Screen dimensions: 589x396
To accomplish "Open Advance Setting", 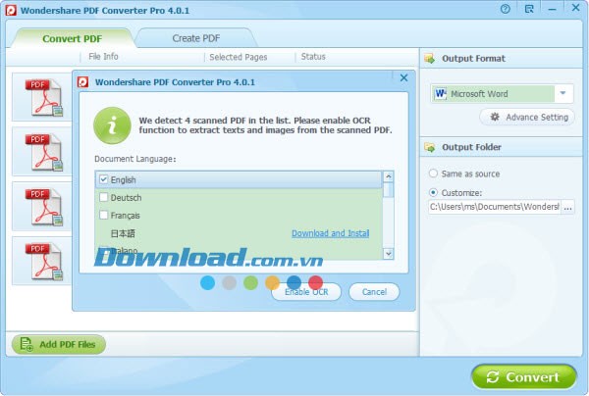I will [x=527, y=117].
